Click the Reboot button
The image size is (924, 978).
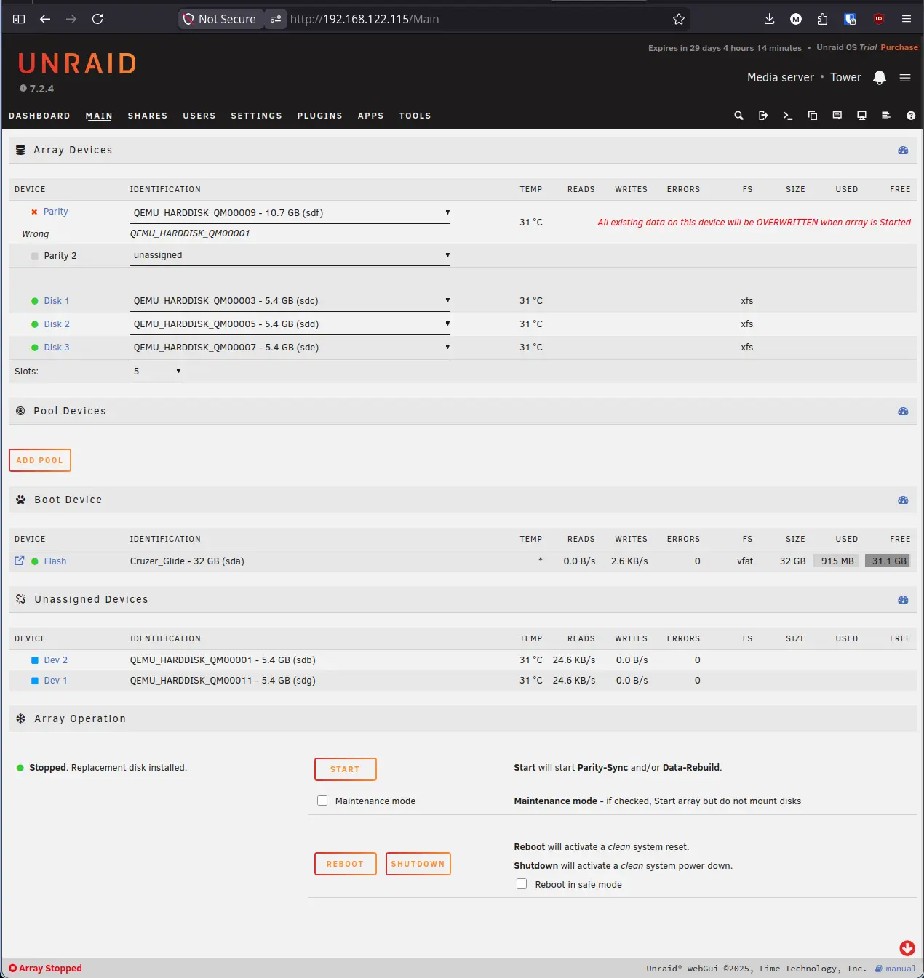(346, 864)
